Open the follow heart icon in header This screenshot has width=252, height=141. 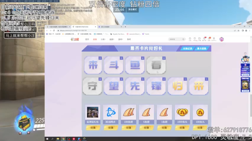195,39
